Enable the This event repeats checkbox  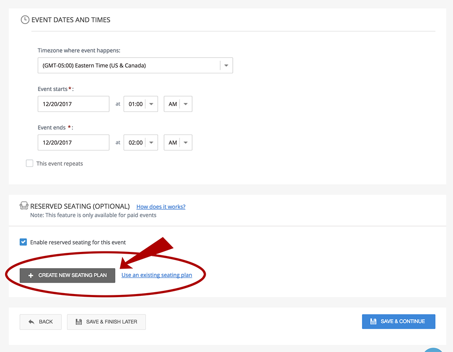(x=29, y=164)
